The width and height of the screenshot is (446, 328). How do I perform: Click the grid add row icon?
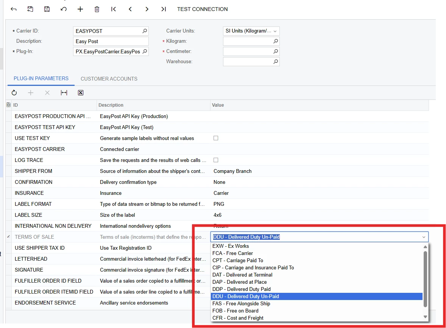tap(31, 93)
